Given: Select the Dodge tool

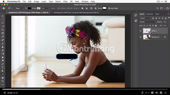Looking at the screenshot, I should pos(3,61).
